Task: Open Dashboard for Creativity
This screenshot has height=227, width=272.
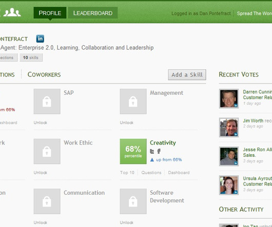Action: tap(179, 173)
